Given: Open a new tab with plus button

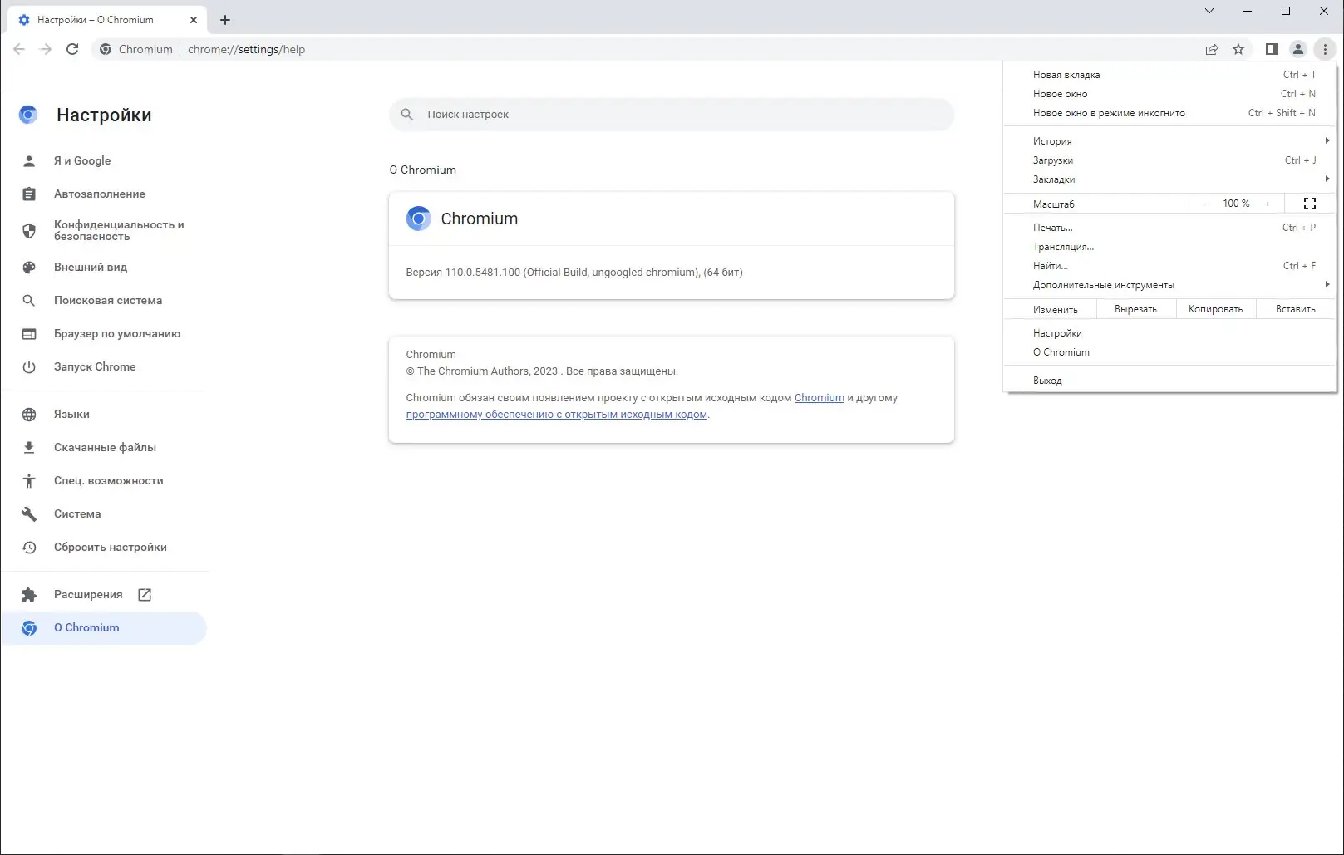Looking at the screenshot, I should [225, 20].
